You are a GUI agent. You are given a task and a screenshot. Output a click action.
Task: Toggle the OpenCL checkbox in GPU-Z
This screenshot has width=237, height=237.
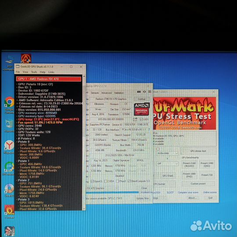tap(92, 181)
